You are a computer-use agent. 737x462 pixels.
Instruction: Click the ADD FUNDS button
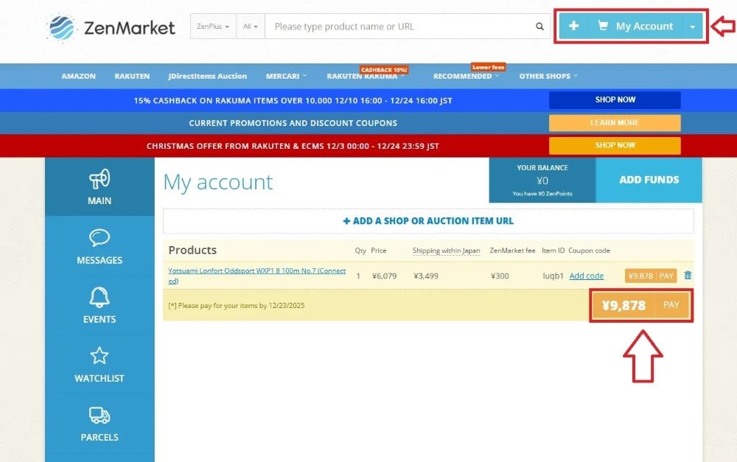pyautogui.click(x=649, y=180)
